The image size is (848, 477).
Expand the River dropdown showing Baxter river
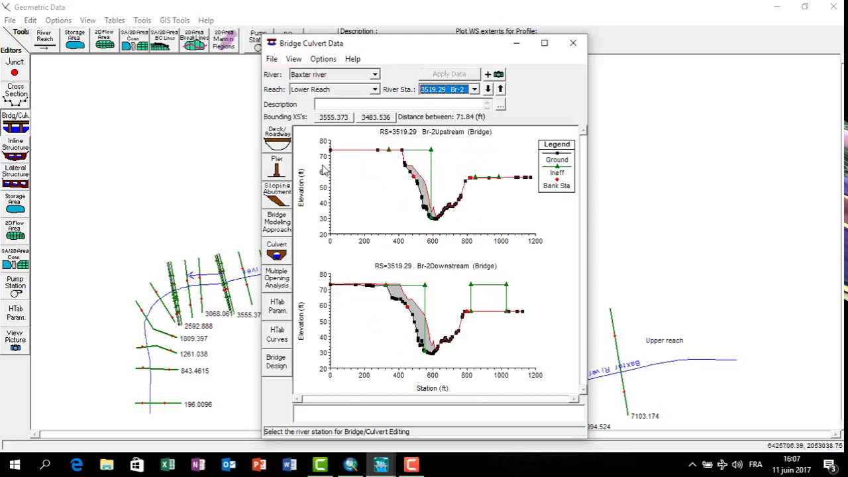(374, 74)
